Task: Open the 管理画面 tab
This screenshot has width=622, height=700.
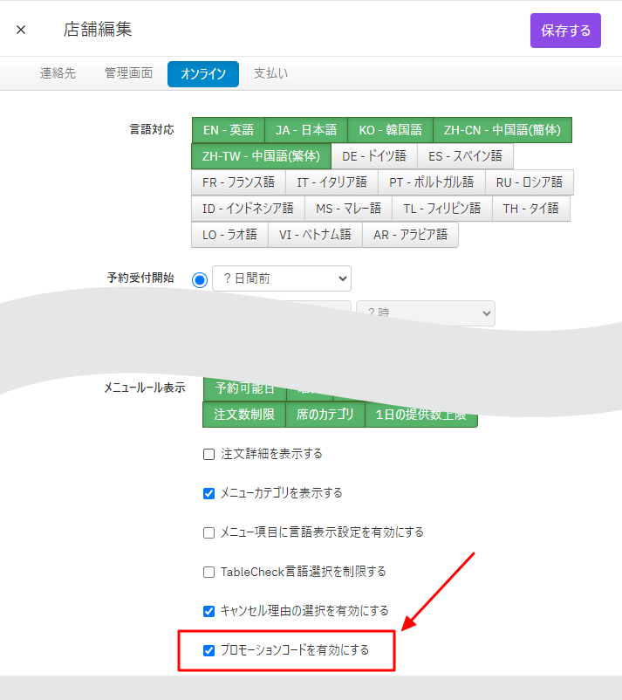Action: (x=128, y=73)
